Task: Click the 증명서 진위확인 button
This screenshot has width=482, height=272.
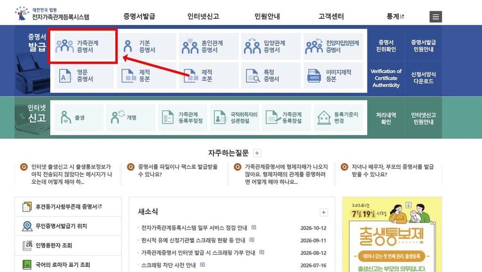Action: coord(386,46)
